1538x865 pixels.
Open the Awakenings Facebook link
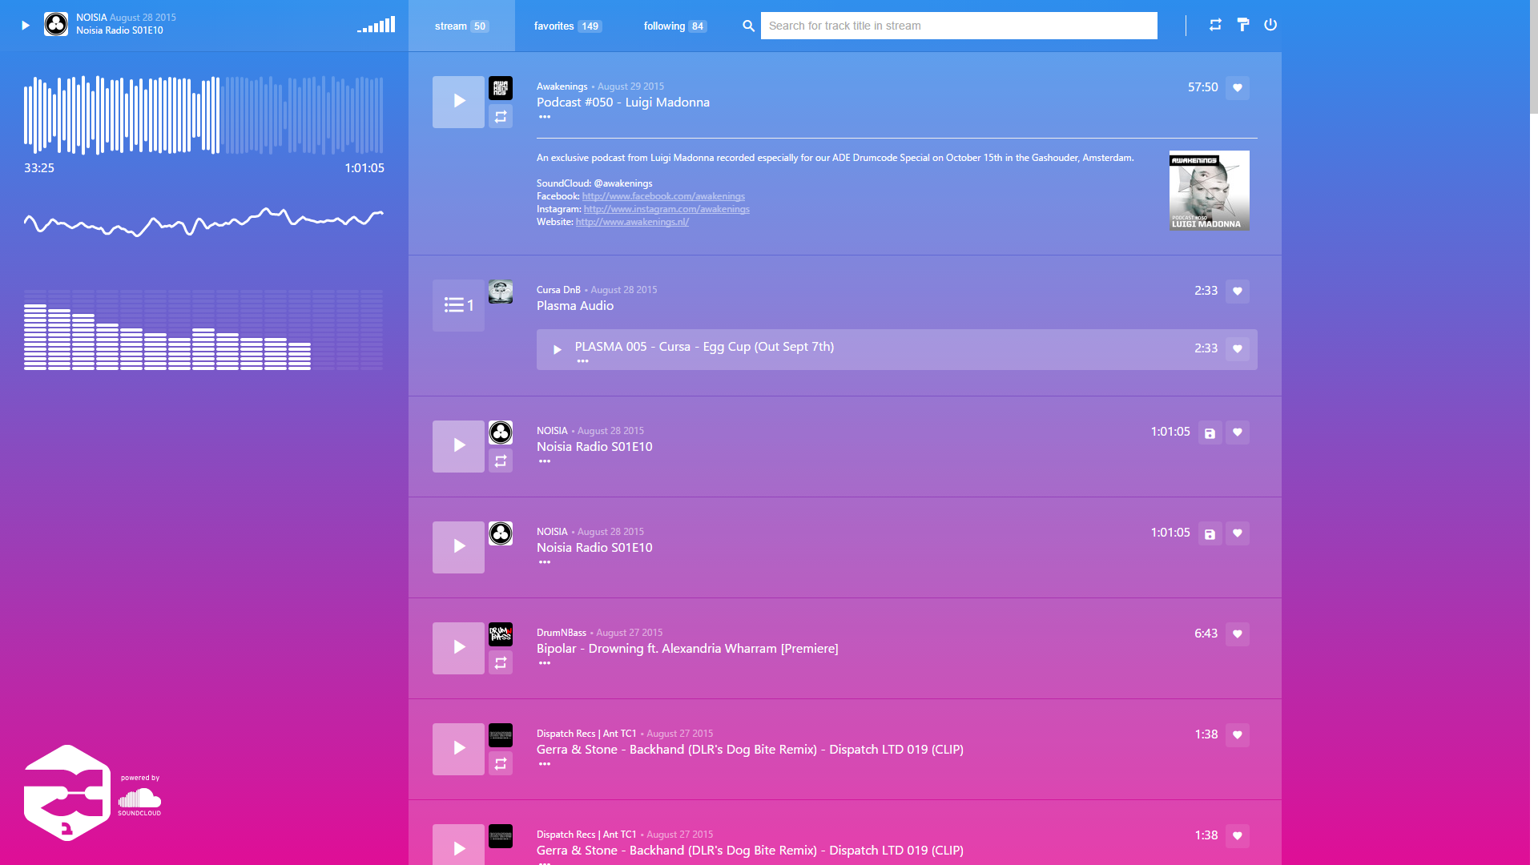(663, 196)
